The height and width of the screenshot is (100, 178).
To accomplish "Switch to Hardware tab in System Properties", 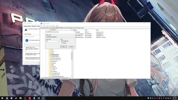I will click(x=34, y=26).
